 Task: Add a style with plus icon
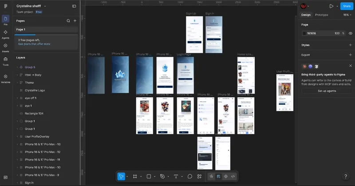350,45
